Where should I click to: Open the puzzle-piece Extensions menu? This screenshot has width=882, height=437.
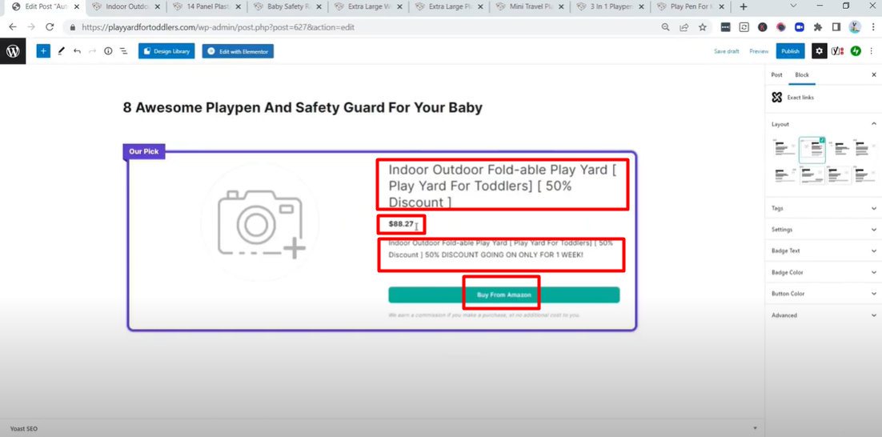pos(818,27)
